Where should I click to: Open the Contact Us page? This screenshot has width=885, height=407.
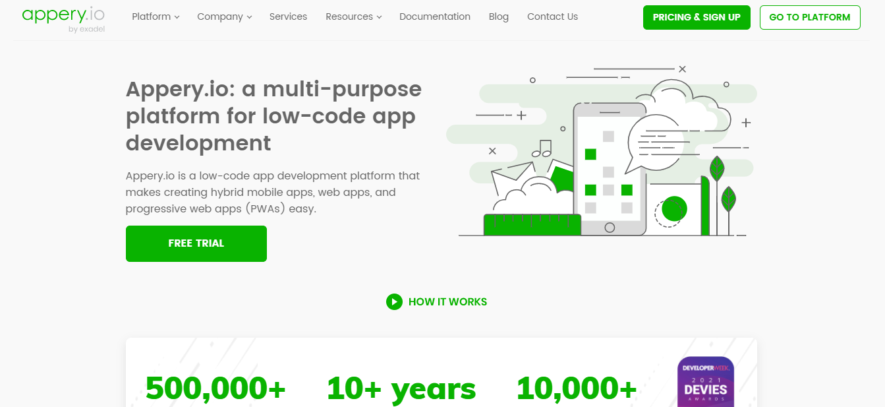tap(552, 16)
